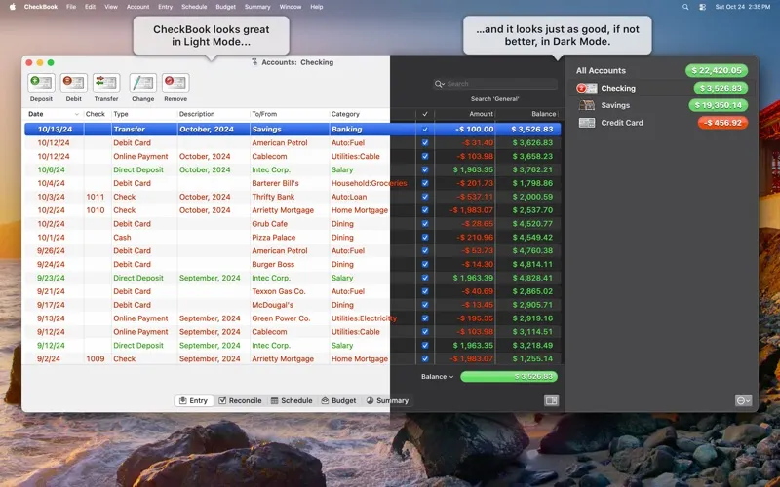Screen dimensions: 780x487
Task: Open the sidebar action options dropdown
Action: click(743, 400)
